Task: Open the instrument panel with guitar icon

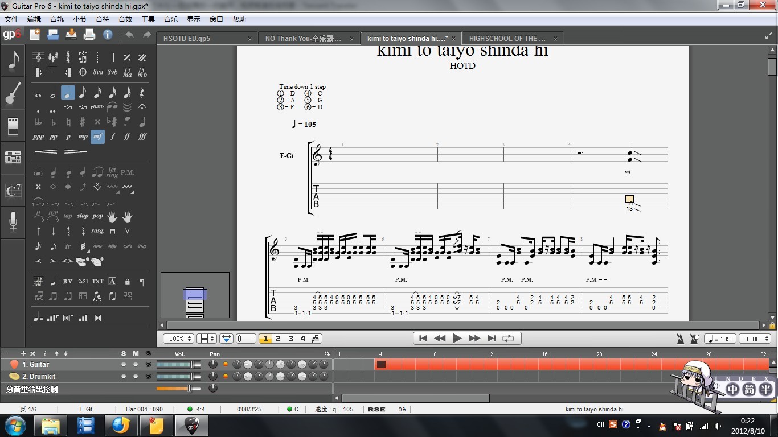Action: (13, 93)
